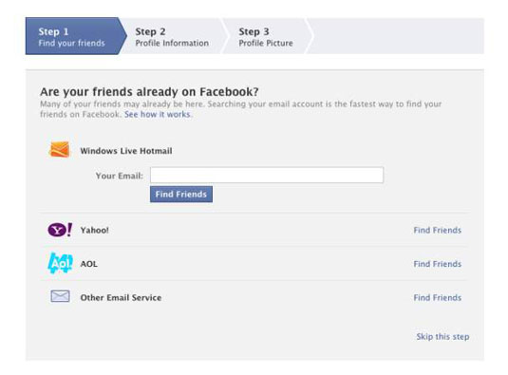Viewport: 508px width, 375px height.
Task: Switch to Step 2 Profile Information tab
Action: click(x=172, y=36)
